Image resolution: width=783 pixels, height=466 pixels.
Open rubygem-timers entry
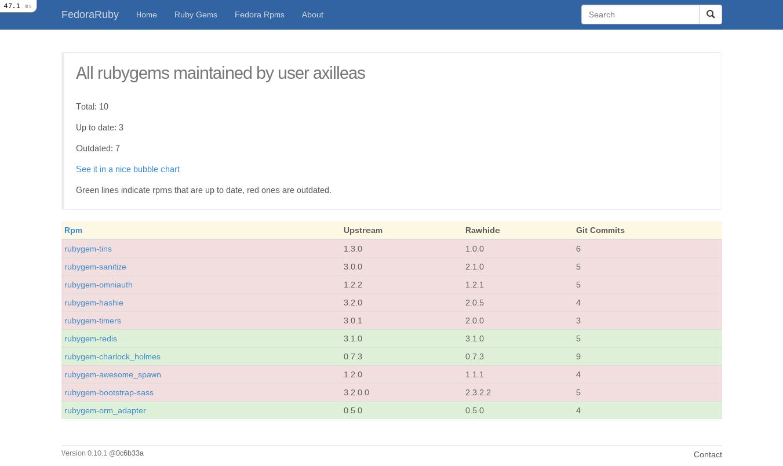pos(93,321)
